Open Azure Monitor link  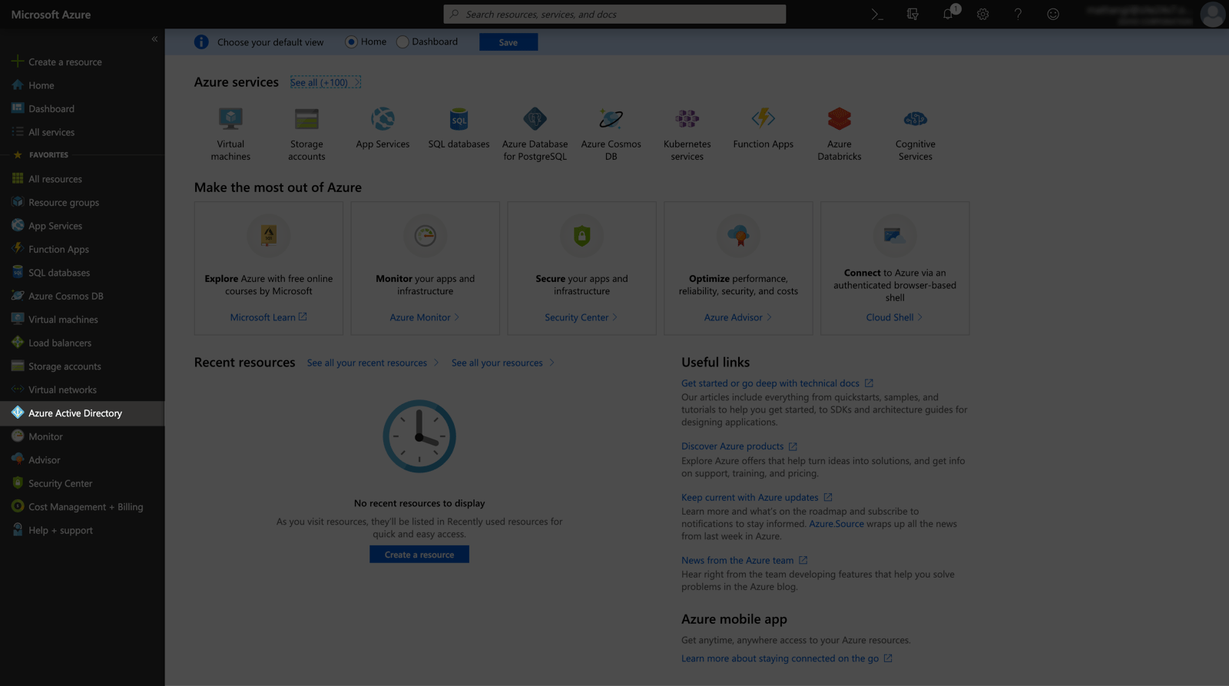pyautogui.click(x=425, y=317)
